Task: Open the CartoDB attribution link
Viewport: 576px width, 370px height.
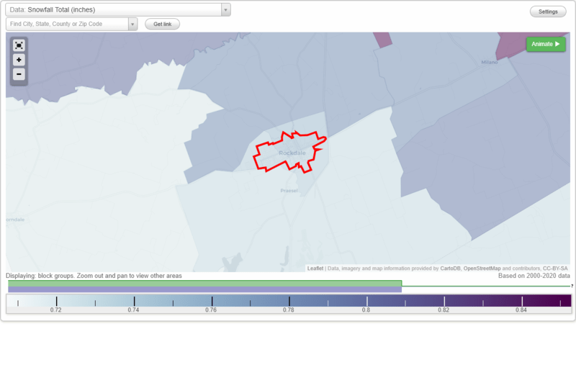Action: (450, 269)
